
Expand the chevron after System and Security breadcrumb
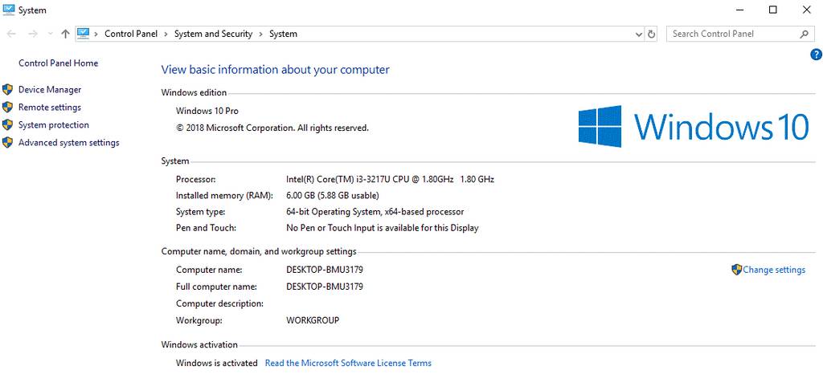(x=261, y=34)
